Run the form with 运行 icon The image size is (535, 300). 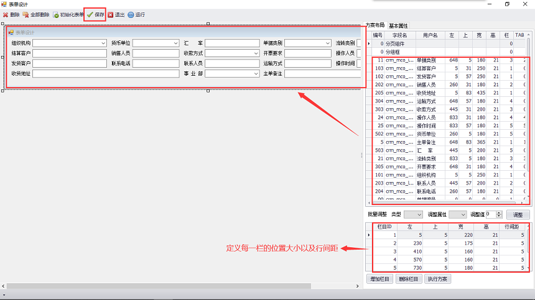[x=131, y=15]
